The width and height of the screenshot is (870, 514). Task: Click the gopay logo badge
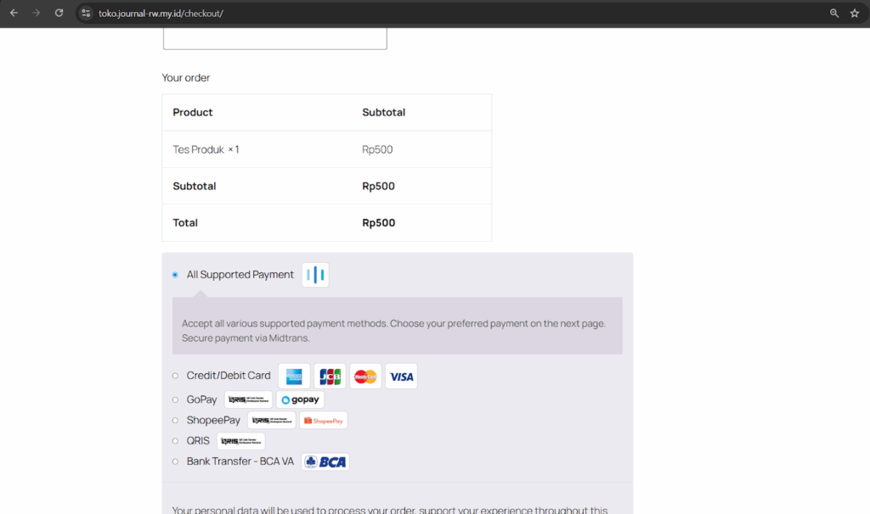300,399
